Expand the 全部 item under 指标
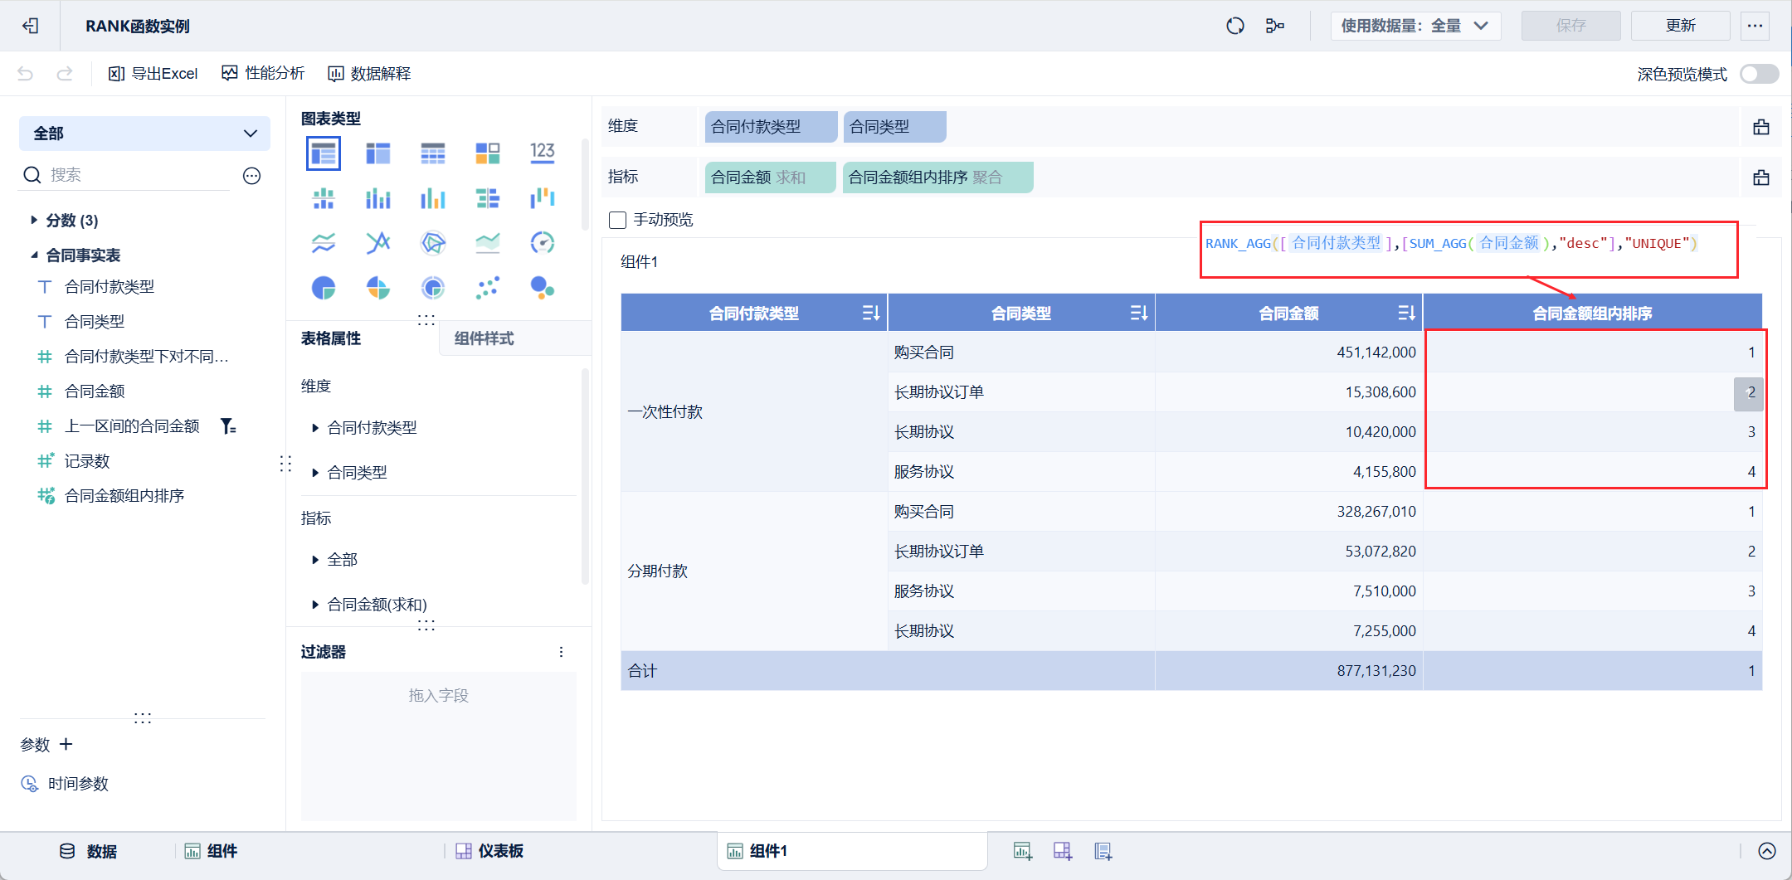Image resolution: width=1792 pixels, height=880 pixels. pos(315,560)
